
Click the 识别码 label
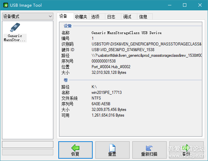[67, 44]
